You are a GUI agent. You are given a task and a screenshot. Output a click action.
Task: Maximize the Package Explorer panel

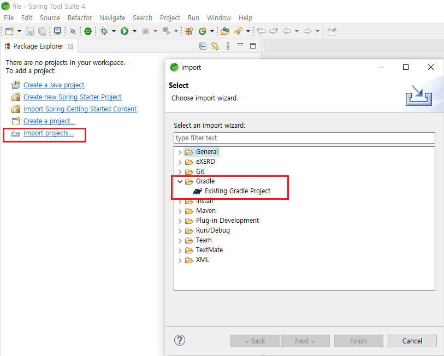(x=253, y=46)
